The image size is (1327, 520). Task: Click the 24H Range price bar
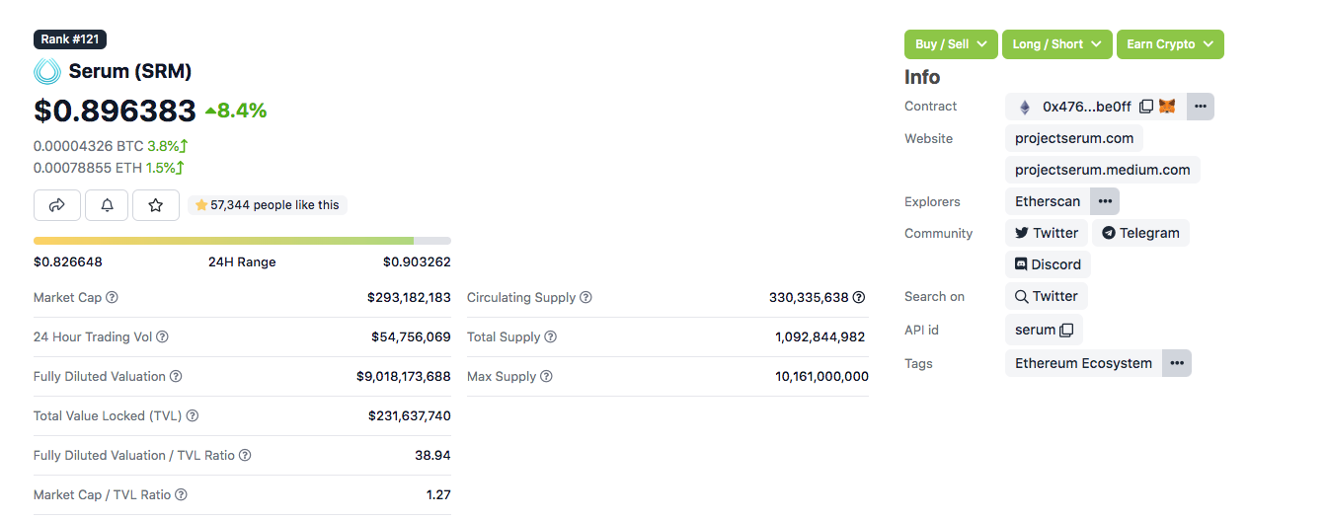tap(242, 241)
